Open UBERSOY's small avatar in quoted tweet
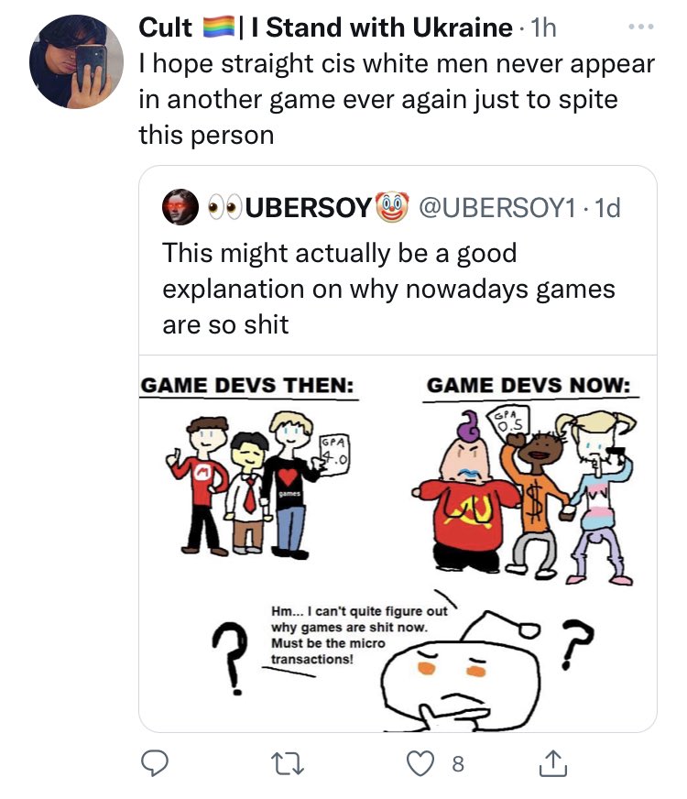Viewport: 687px width, 799px height. (180, 207)
